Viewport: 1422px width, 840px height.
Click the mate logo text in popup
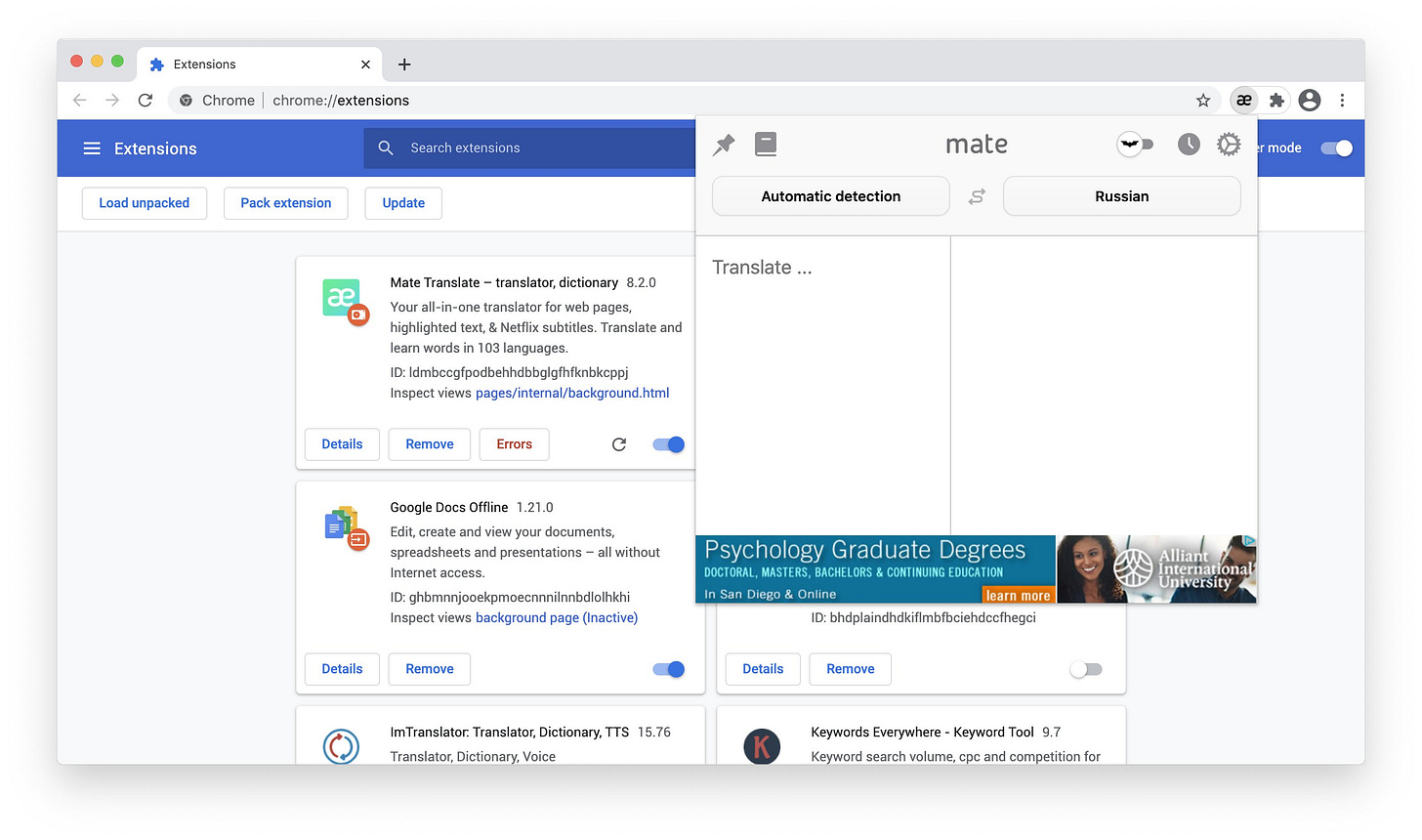977,145
